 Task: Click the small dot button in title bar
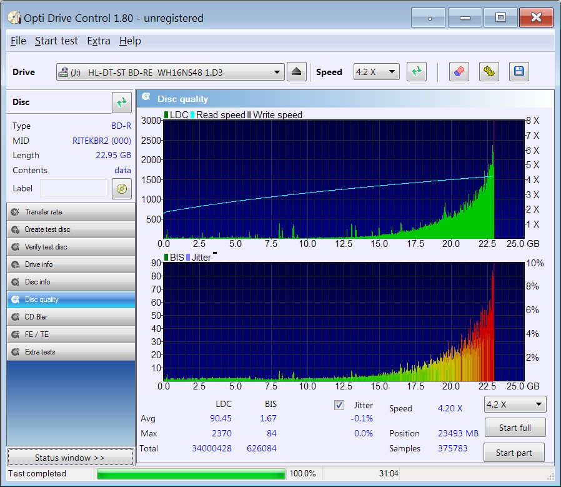pyautogui.click(x=428, y=18)
